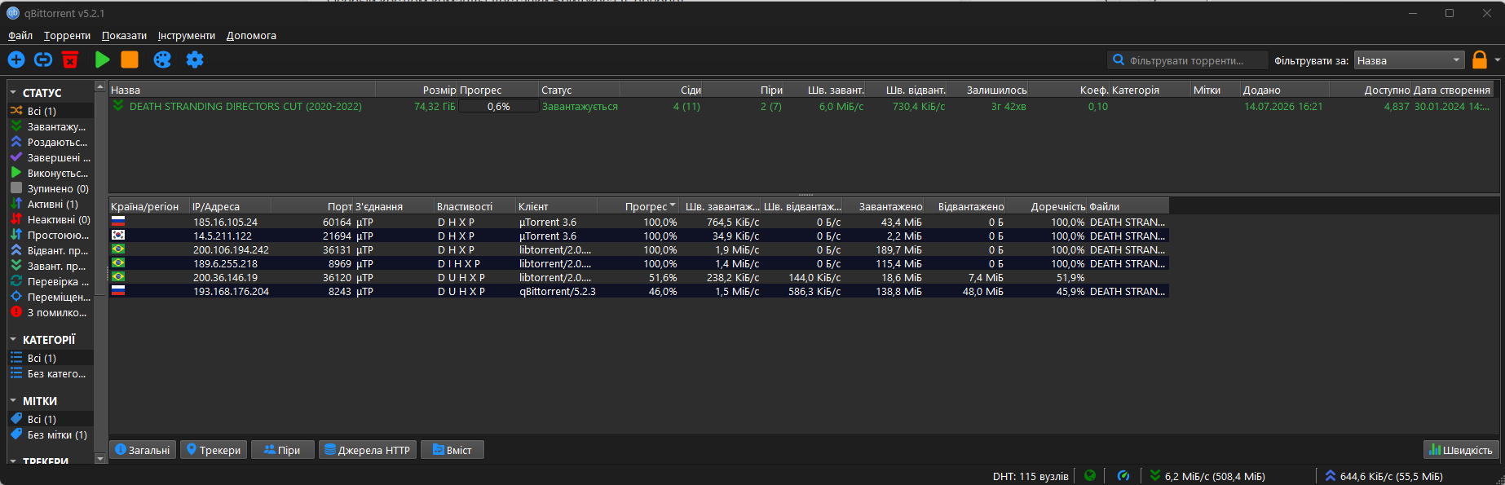This screenshot has width=1505, height=485.
Task: Switch to the Джерела HTTP tab
Action: coord(368,450)
